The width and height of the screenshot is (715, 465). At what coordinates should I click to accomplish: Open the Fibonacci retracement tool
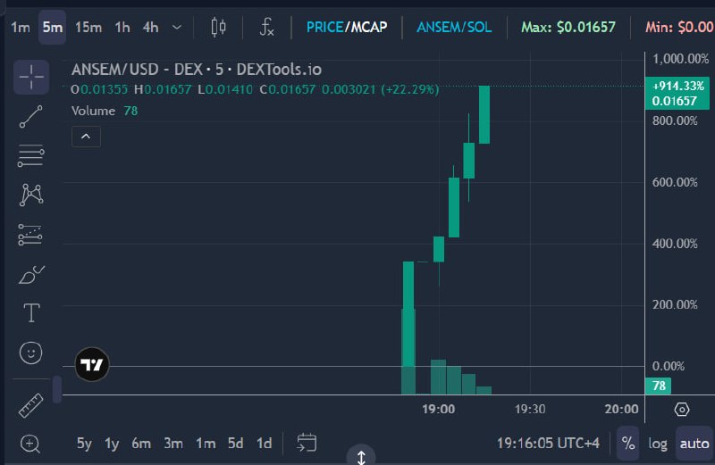[31, 156]
